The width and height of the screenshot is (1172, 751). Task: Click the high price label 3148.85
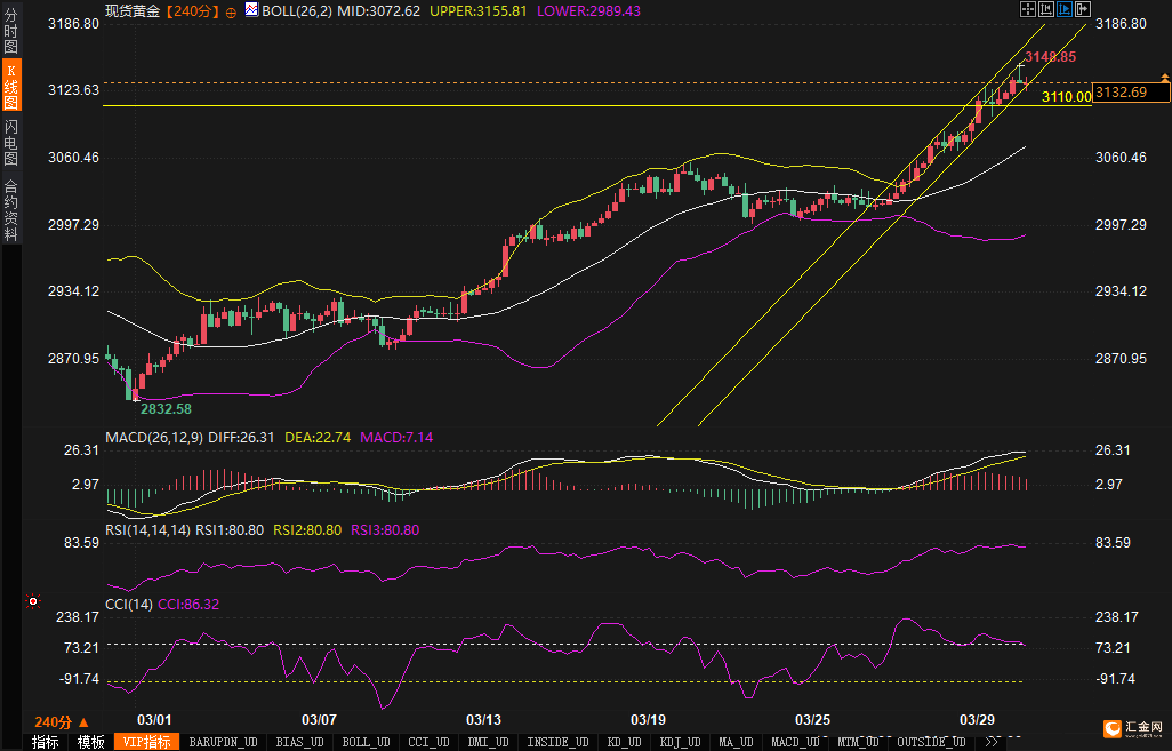pos(1050,57)
